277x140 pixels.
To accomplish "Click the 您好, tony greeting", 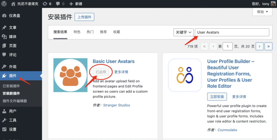I will click(260, 4).
